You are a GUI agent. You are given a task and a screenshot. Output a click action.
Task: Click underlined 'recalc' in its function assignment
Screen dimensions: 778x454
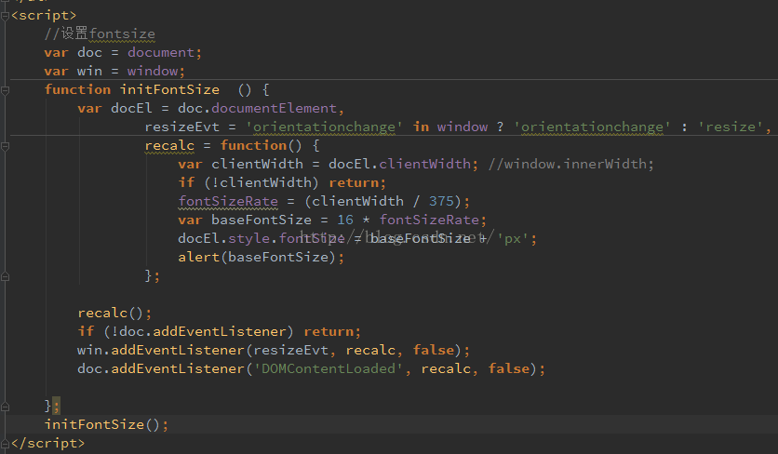pos(169,145)
